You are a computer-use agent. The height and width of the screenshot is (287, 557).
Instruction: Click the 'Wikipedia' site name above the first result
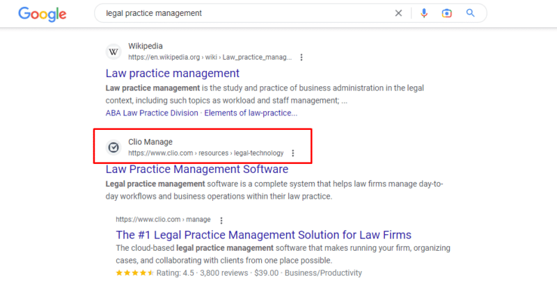[145, 47]
